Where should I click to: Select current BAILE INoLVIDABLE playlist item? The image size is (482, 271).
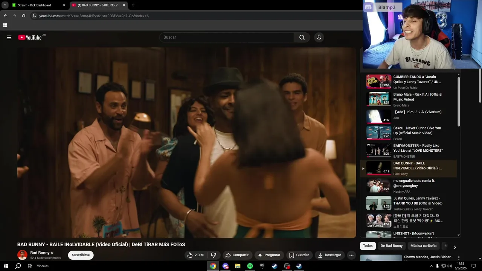409,168
